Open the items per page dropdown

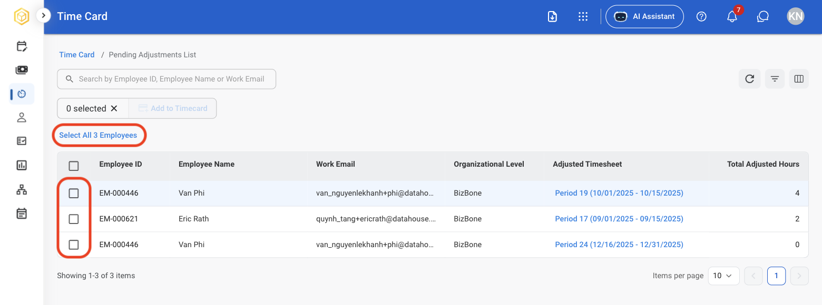pos(723,276)
